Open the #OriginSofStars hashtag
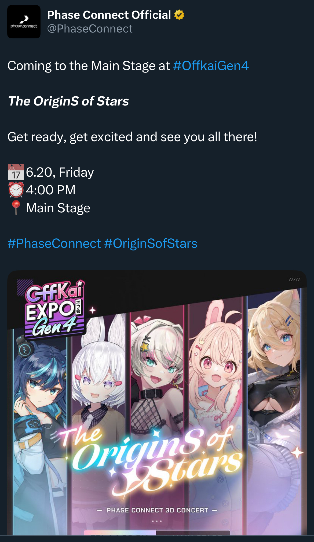Viewport: 314px width, 542px height. (x=151, y=243)
